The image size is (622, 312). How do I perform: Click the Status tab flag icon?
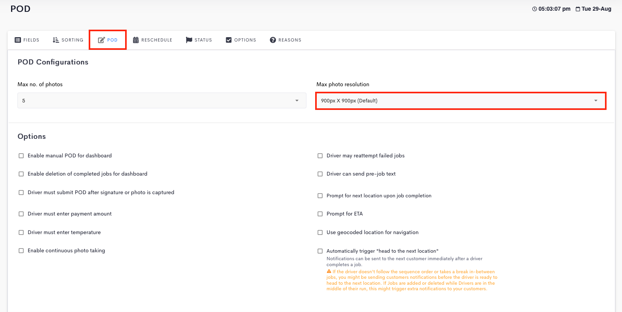tap(189, 40)
